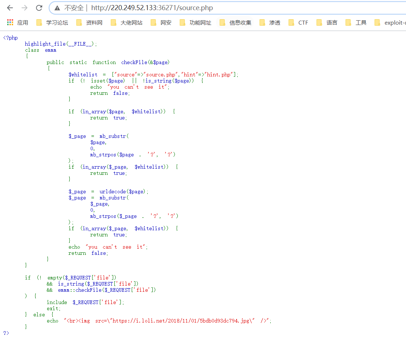
Task: Click the first "return false;" line
Action: (110, 93)
